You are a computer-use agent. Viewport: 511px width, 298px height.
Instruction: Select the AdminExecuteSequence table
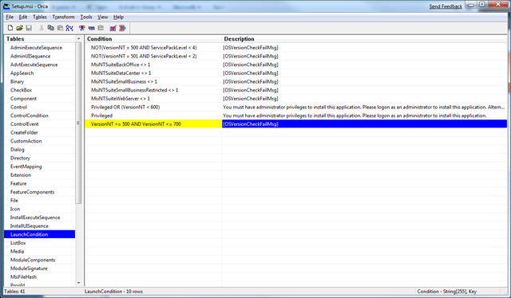[x=36, y=48]
